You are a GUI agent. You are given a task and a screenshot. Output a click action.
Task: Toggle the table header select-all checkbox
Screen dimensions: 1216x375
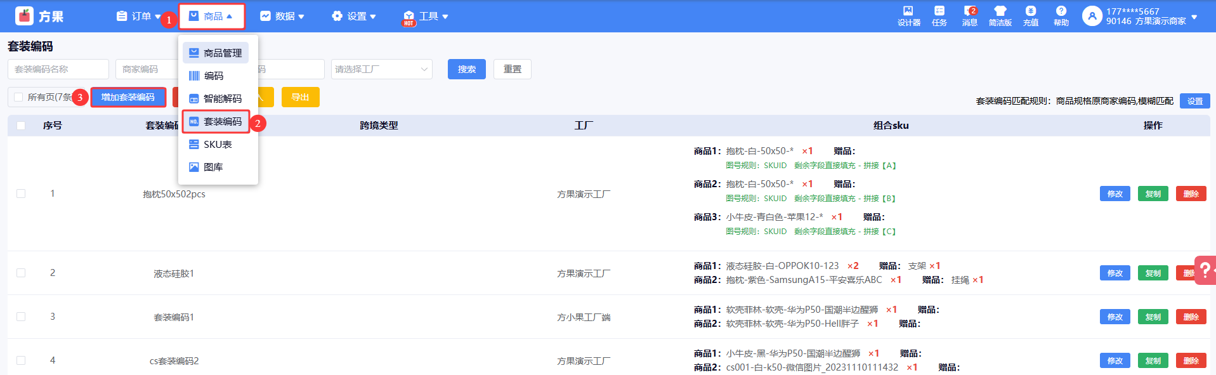pos(21,126)
